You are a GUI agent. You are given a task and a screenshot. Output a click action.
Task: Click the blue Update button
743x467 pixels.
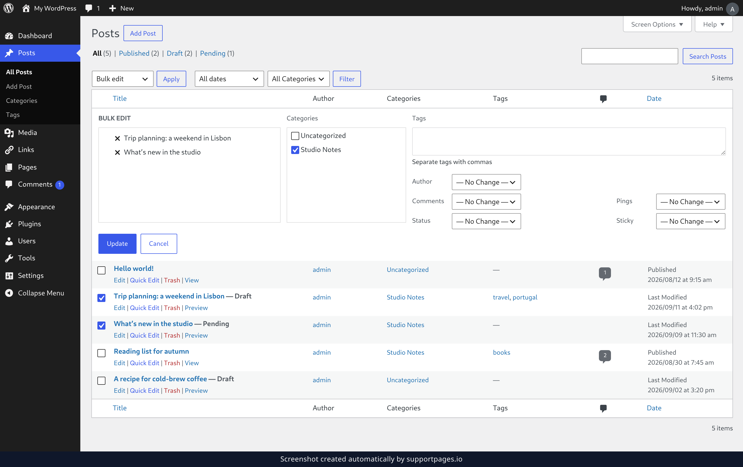point(117,244)
